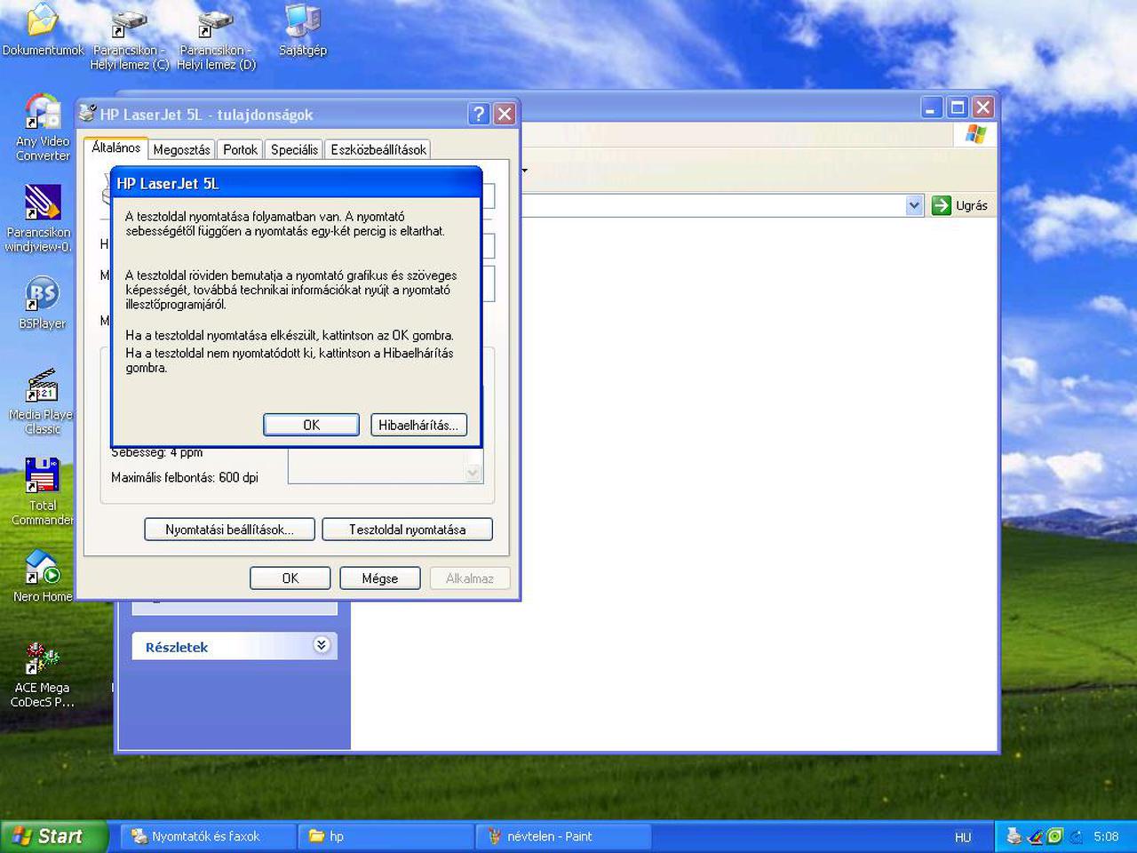Open the Helyi lemez (C) shortcut icon
The image size is (1137, 853).
click(129, 23)
